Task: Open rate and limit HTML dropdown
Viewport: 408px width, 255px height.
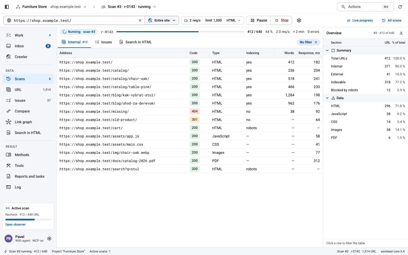Action: (x=212, y=20)
